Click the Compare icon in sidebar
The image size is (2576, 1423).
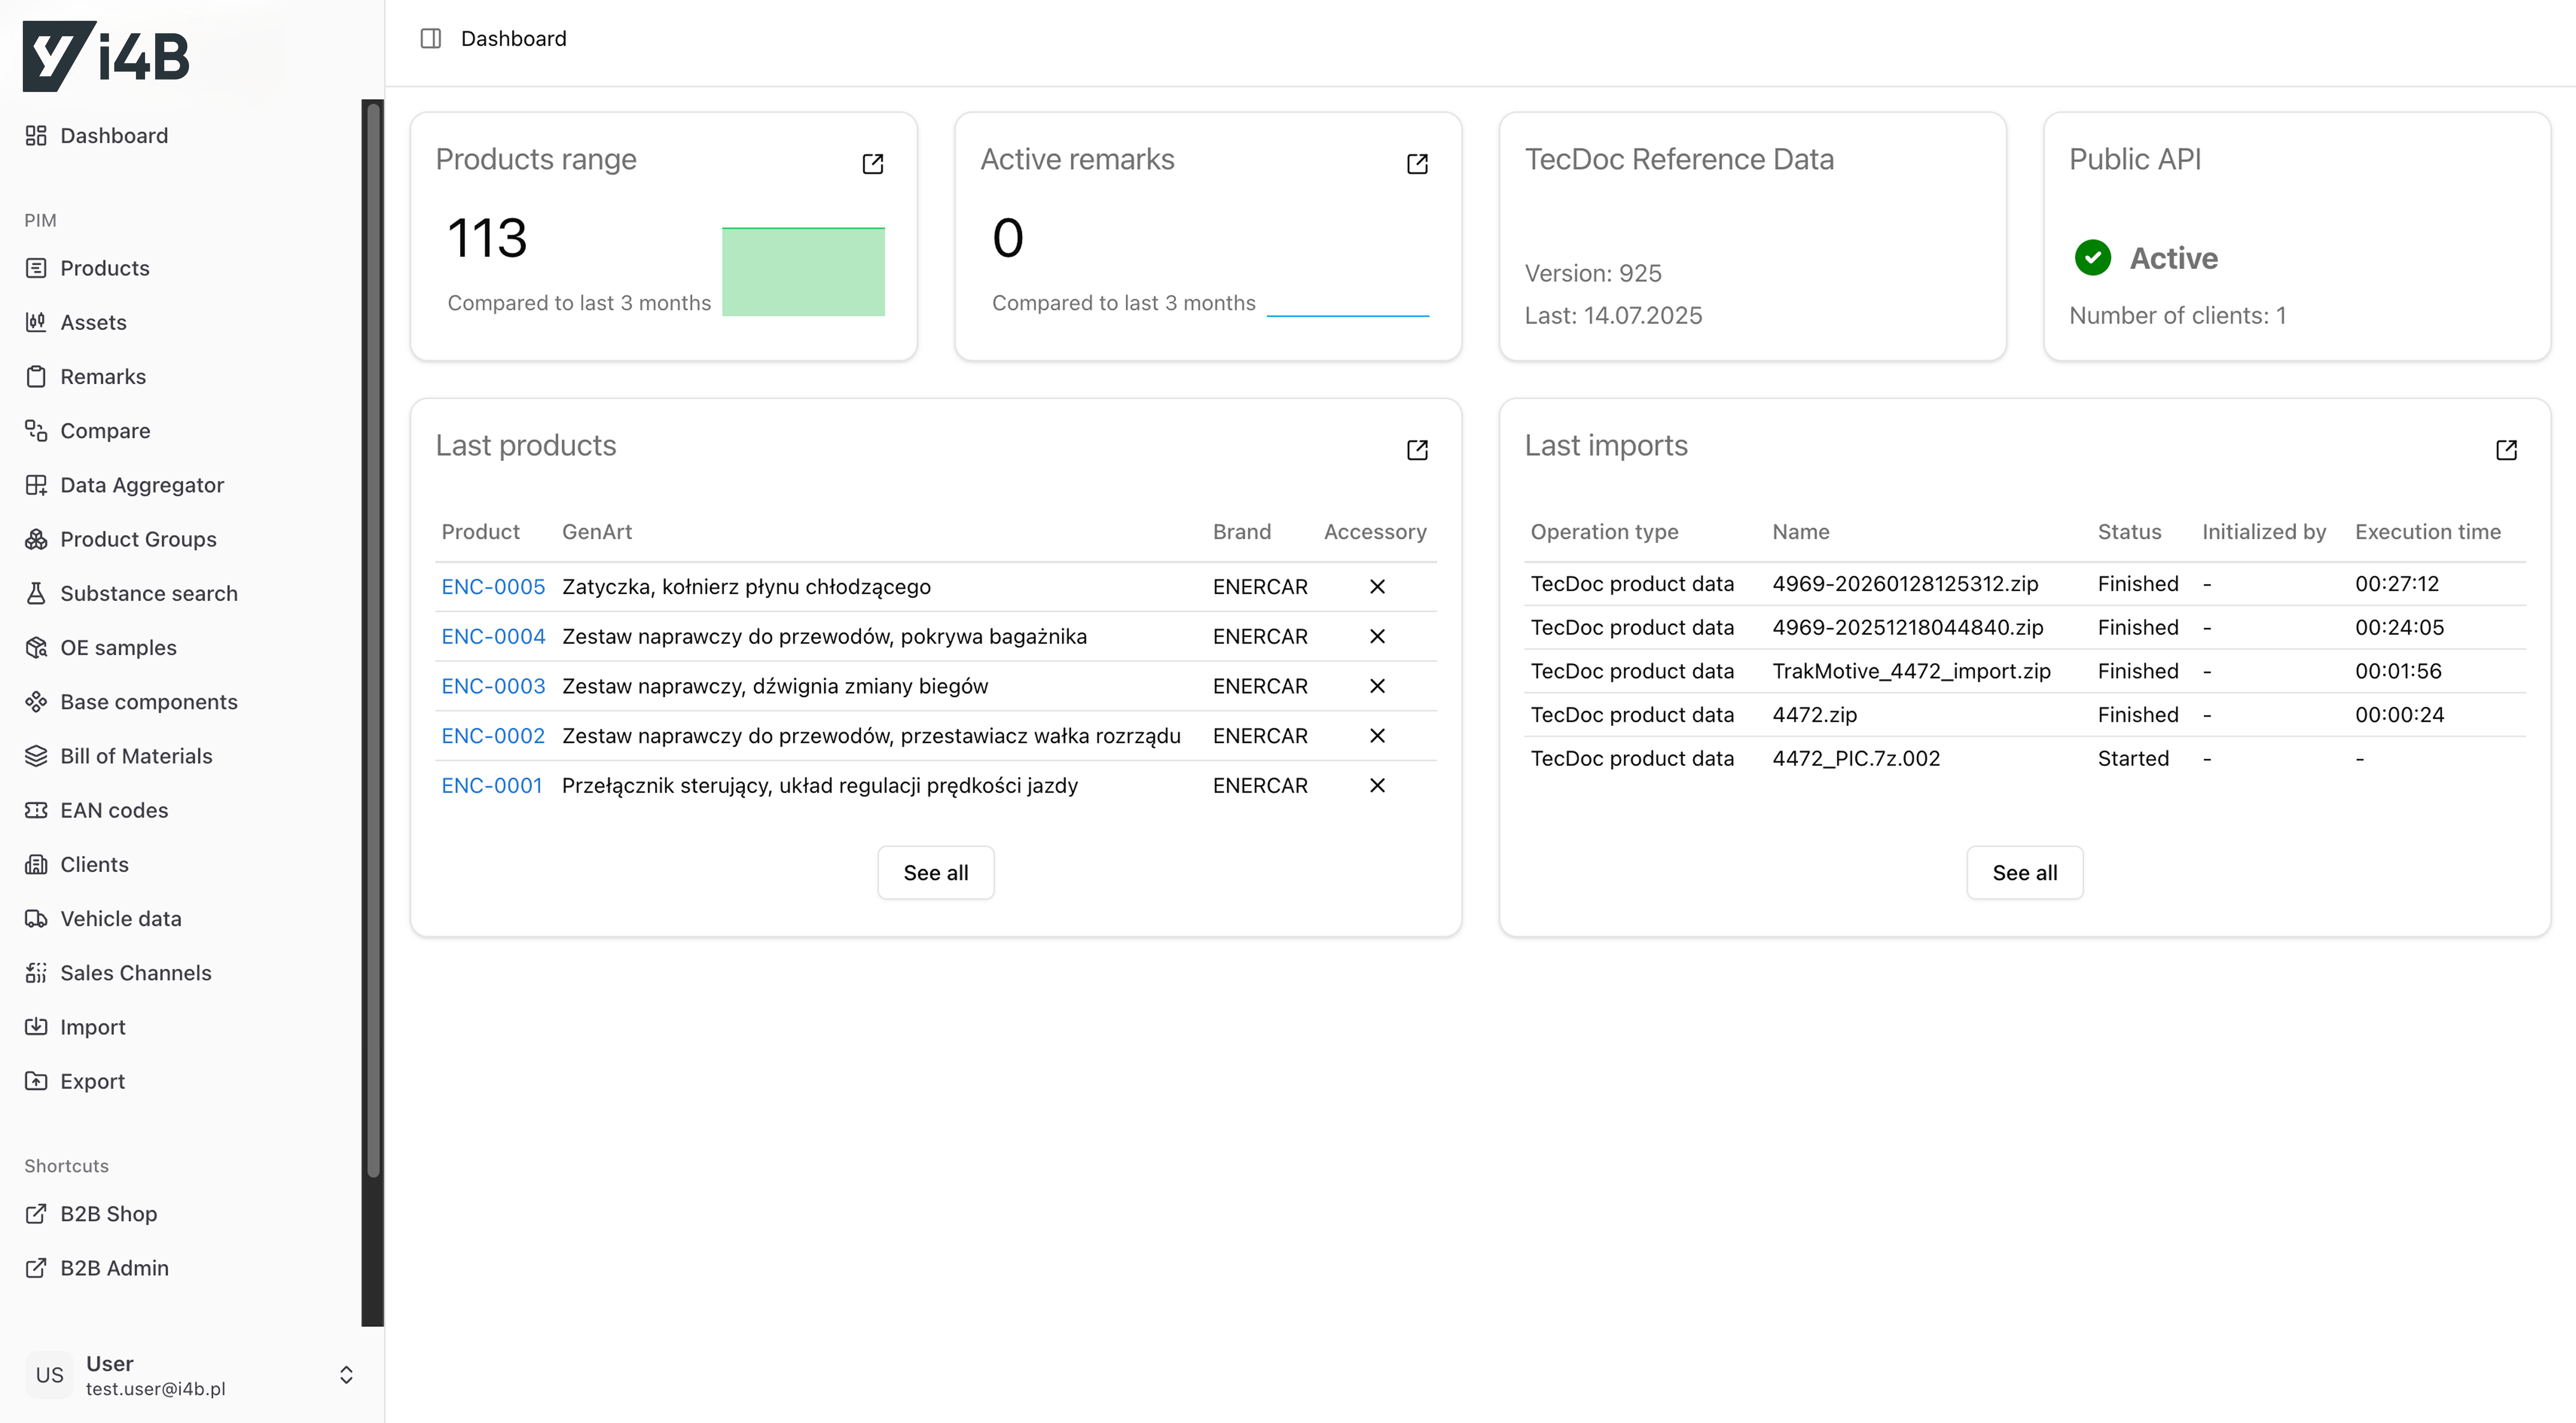point(36,431)
